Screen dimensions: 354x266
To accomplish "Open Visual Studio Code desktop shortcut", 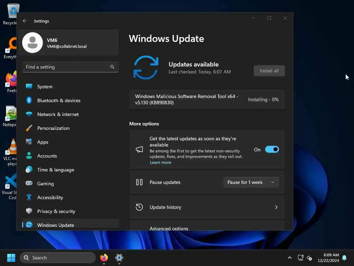I will 10,186.
